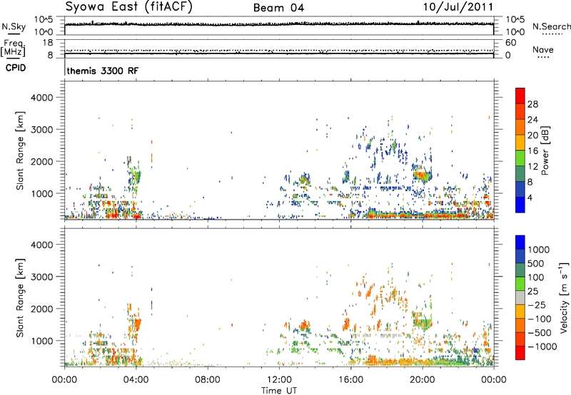
Task: Click the '3000' tick of the power panel
Action: (41, 130)
